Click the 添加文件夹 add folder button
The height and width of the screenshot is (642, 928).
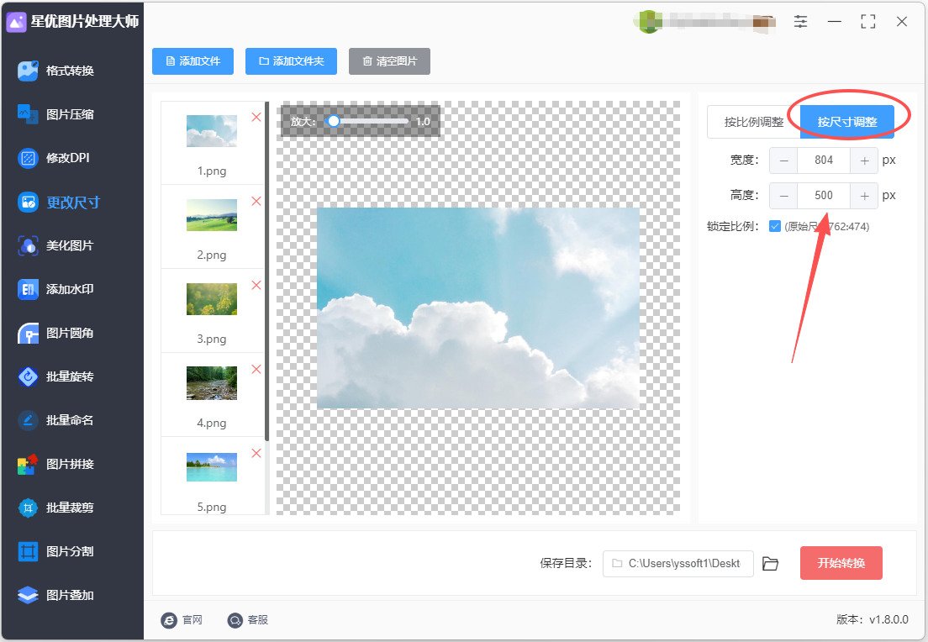291,61
